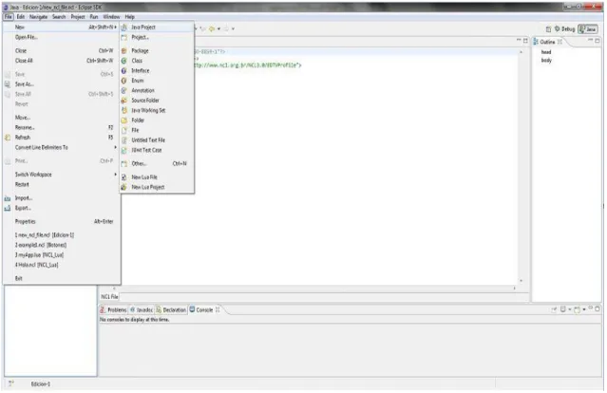Click the Enum icon
This screenshot has width=607, height=393.
pyautogui.click(x=124, y=81)
